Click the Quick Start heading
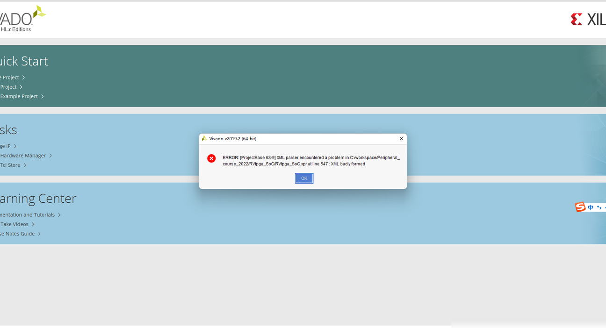The width and height of the screenshot is (606, 328). pos(24,61)
